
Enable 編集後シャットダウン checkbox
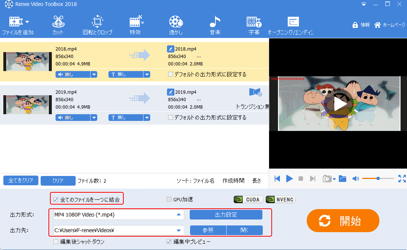pyautogui.click(x=56, y=242)
